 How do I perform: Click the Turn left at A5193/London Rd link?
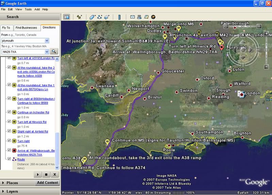tap(36, 58)
